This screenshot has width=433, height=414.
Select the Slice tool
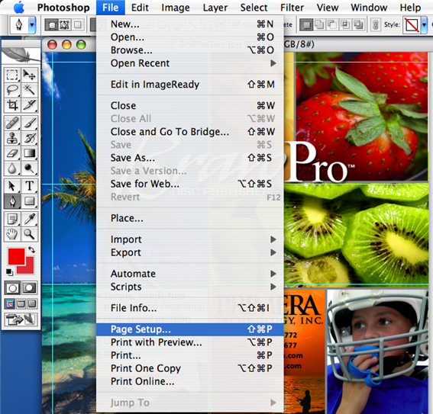point(29,105)
